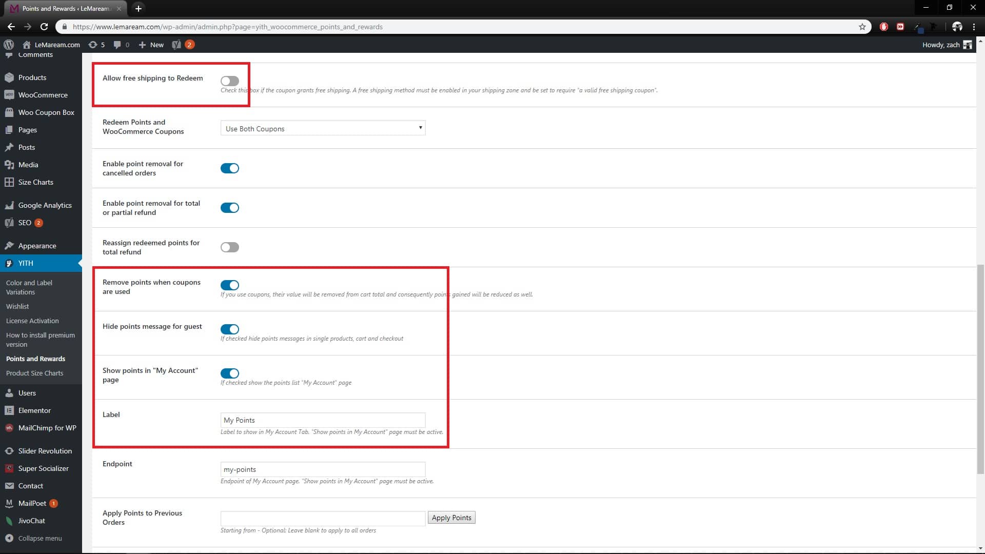985x554 pixels.
Task: Click the Products sidebar icon
Action: 9,77
